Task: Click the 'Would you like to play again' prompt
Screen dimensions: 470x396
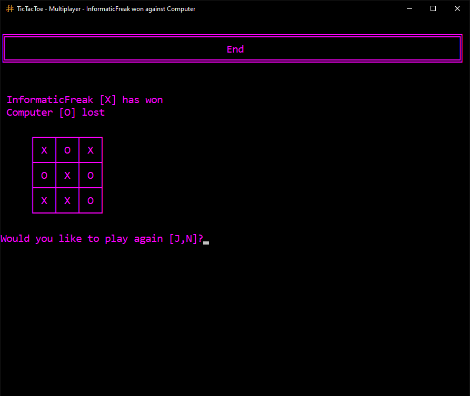Action: pos(102,239)
